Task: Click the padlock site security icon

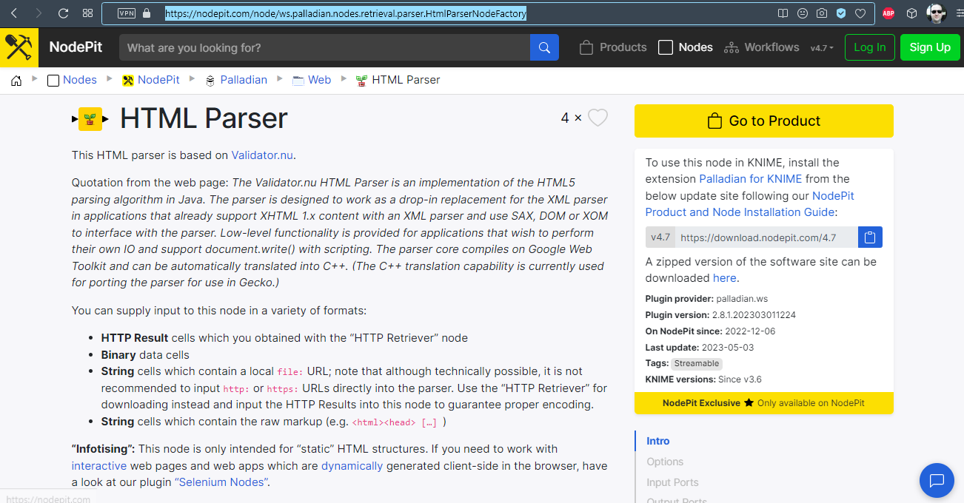Action: [146, 13]
